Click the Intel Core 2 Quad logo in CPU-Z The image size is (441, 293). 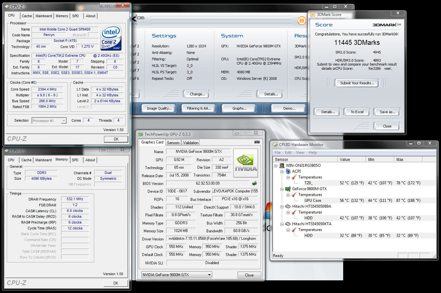coord(111,38)
